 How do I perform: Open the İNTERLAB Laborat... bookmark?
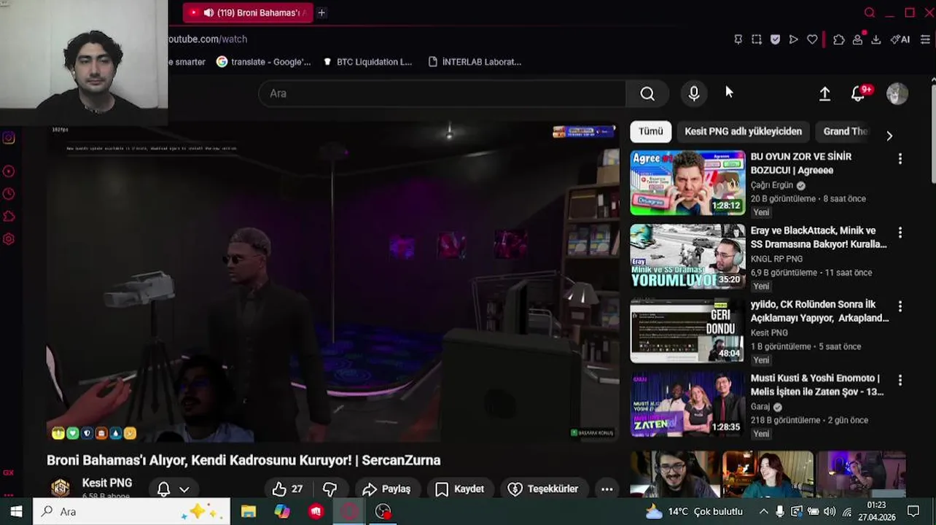pyautogui.click(x=475, y=62)
